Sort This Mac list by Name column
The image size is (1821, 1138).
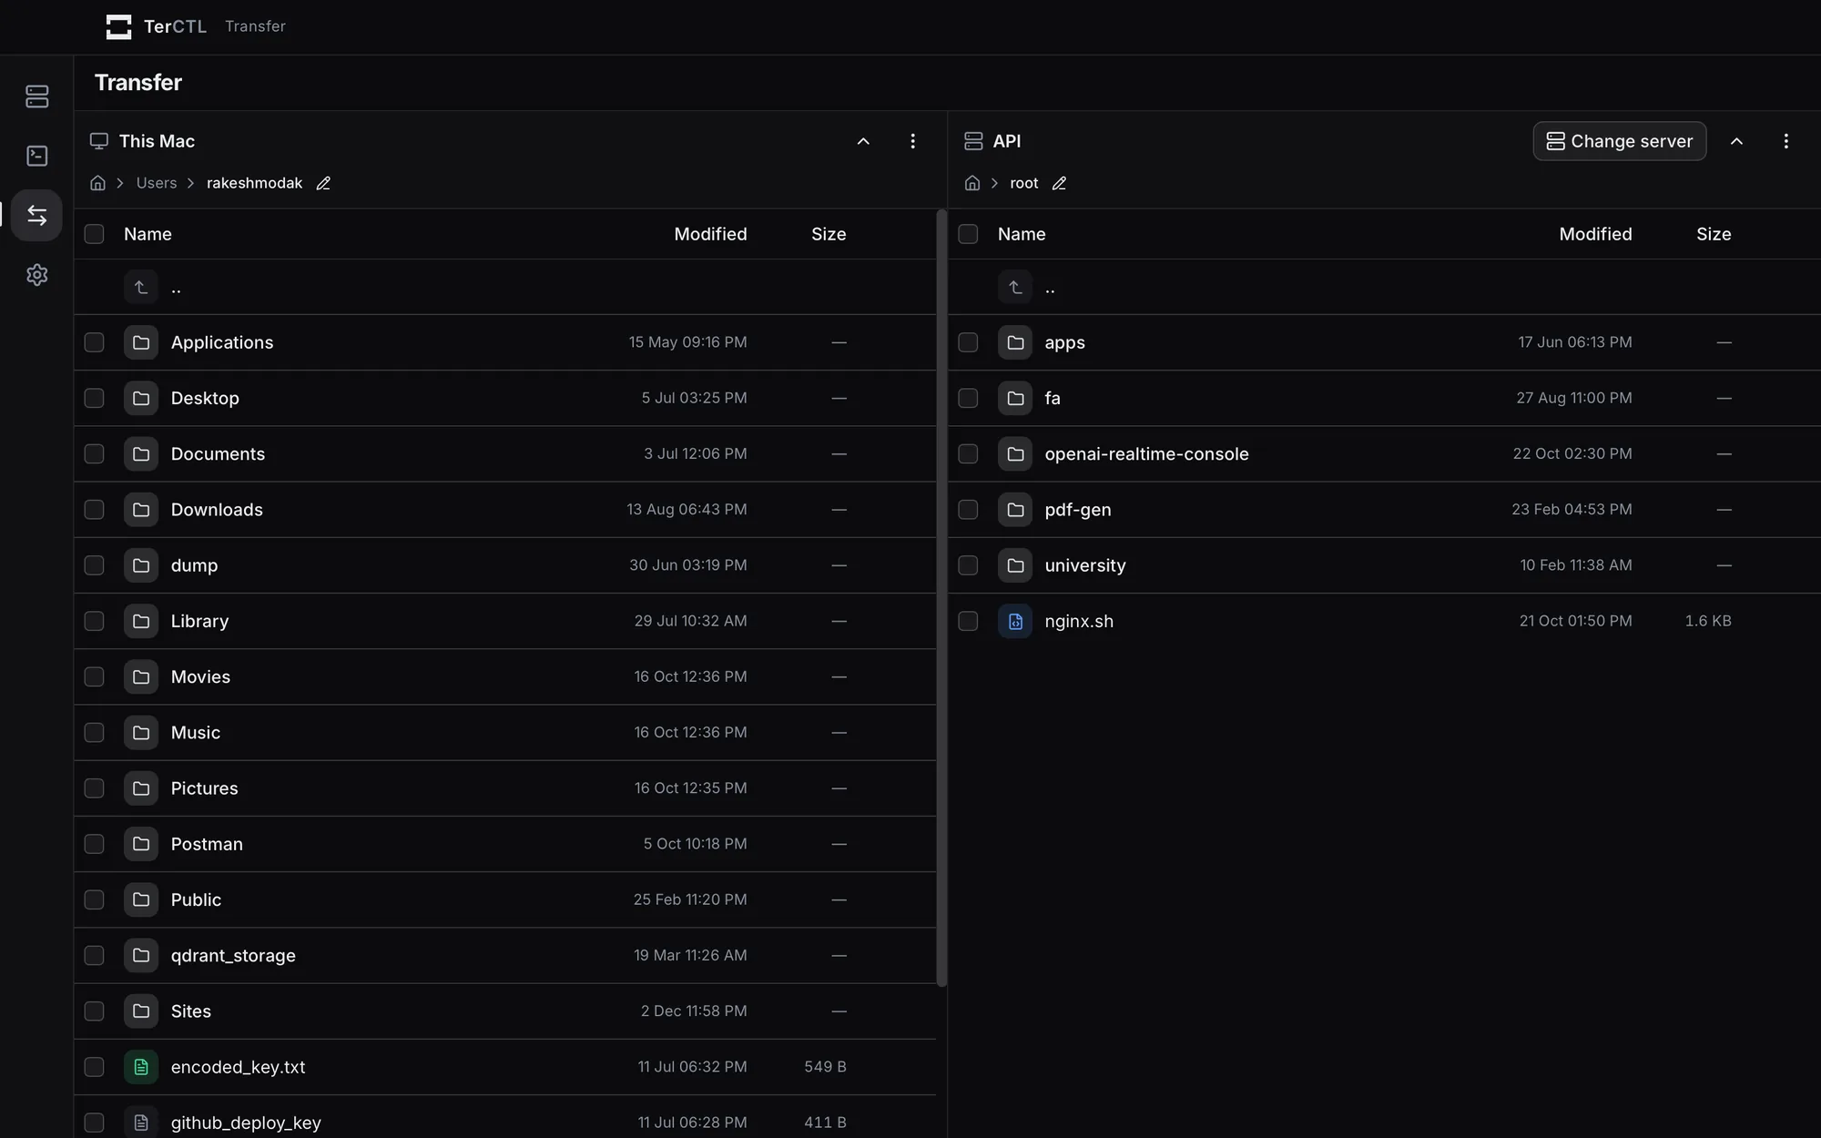click(x=148, y=234)
